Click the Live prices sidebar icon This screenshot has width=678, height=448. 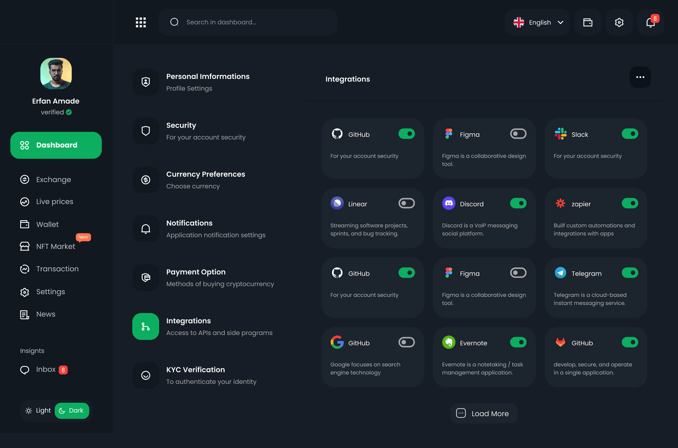coord(25,202)
